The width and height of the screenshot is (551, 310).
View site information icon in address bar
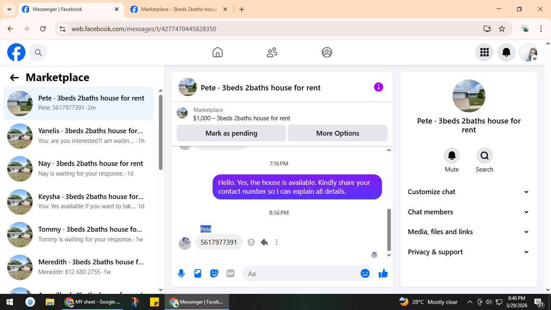[x=63, y=29]
